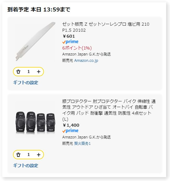170x181 pixels.
Task: Click the prime badge under ¥1,400
Action: coord(70,131)
